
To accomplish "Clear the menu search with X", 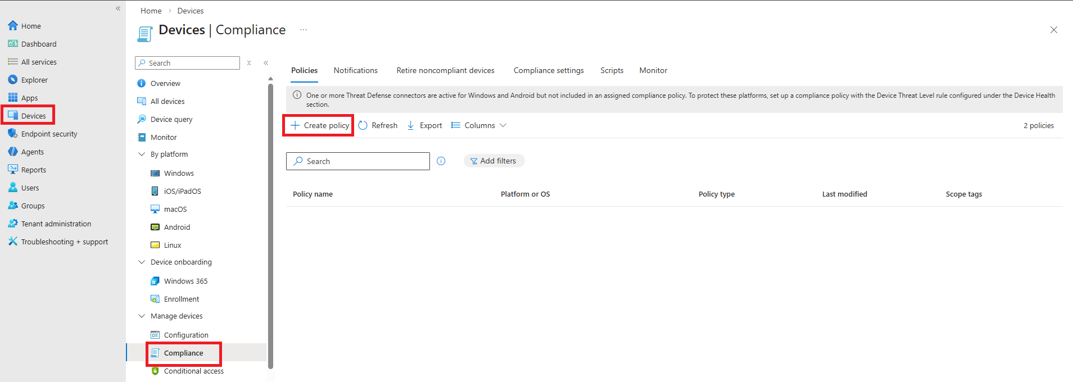I will (249, 63).
